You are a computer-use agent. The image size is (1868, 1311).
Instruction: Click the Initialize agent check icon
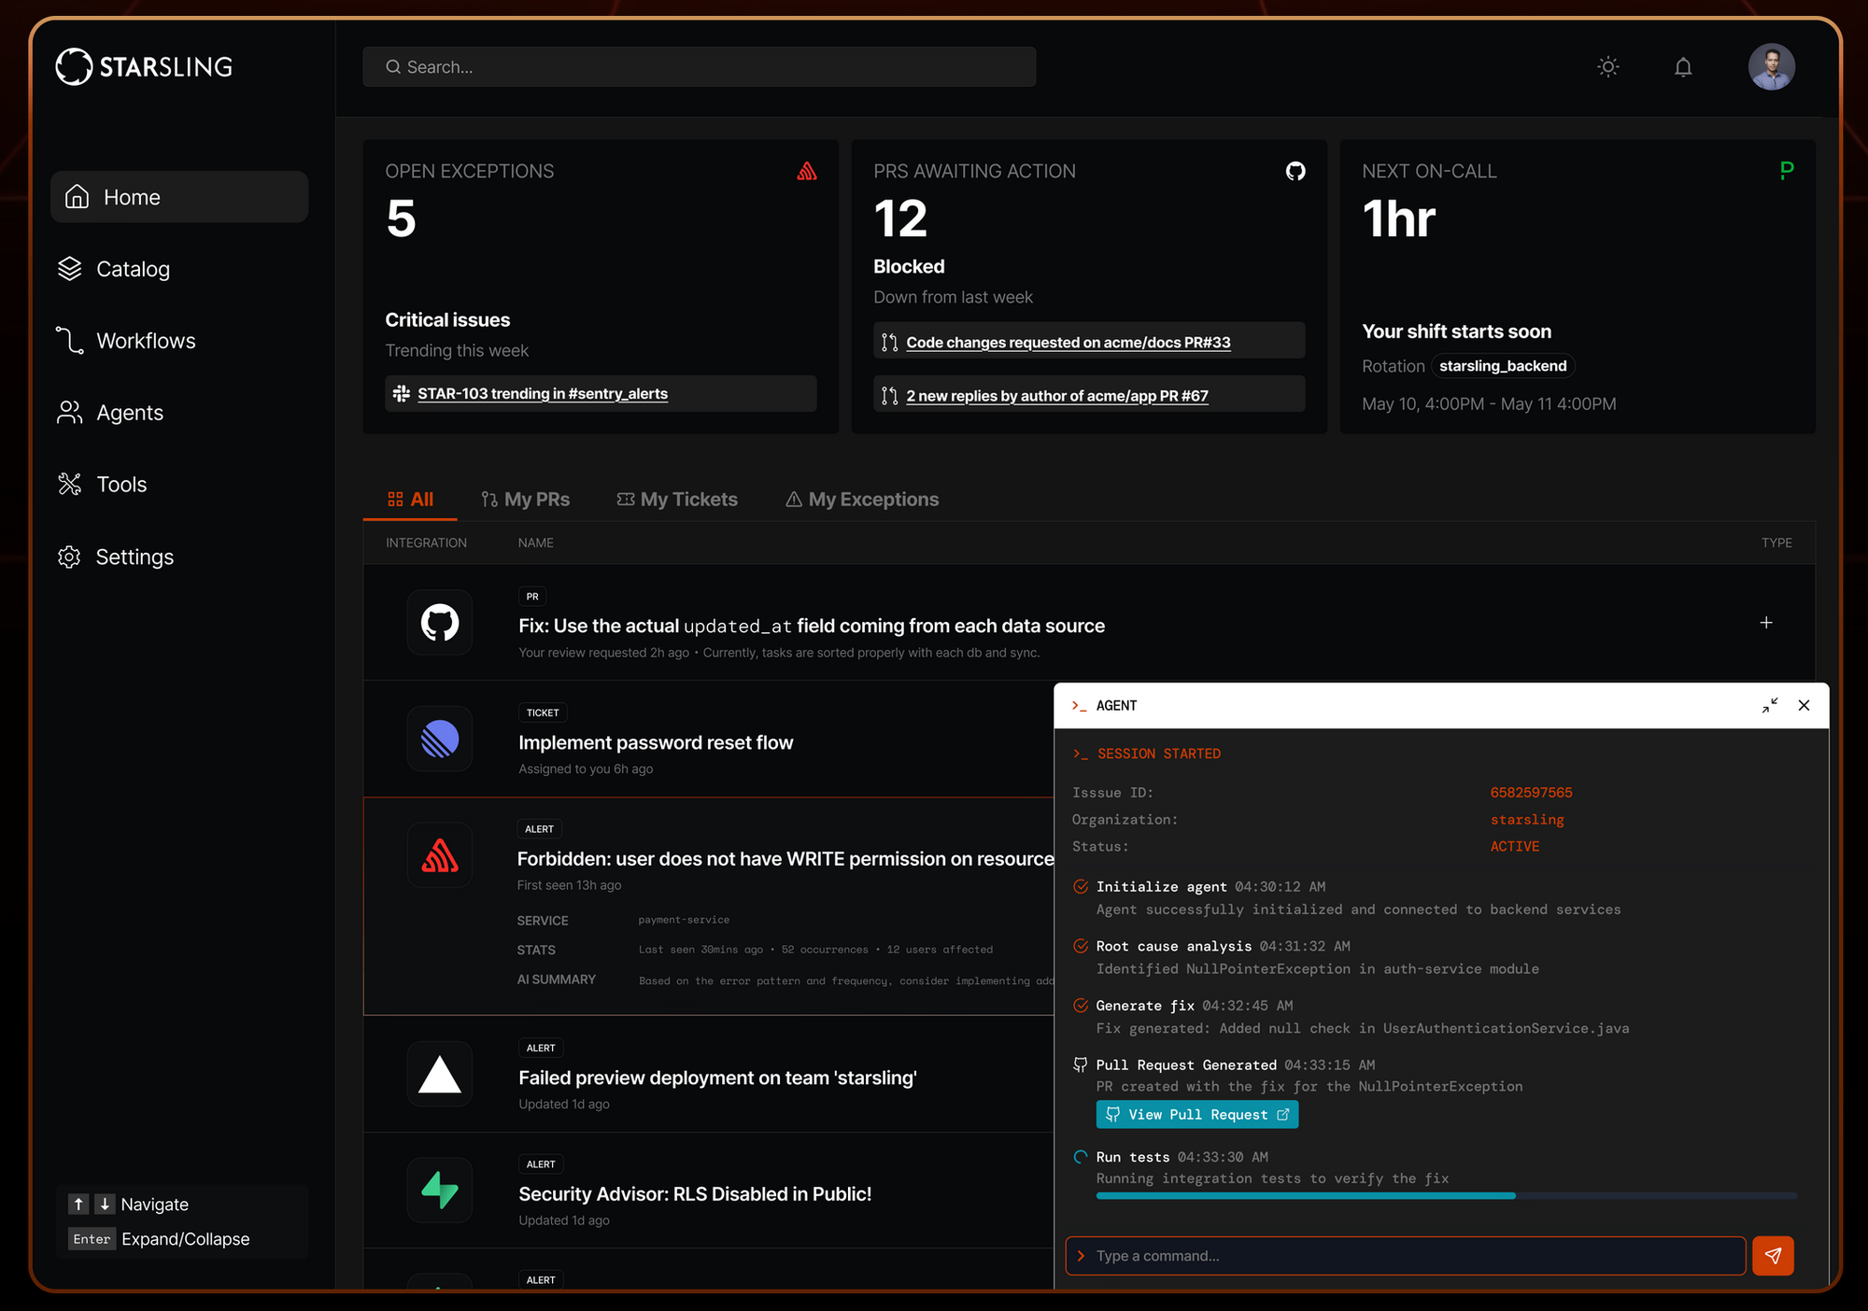click(1081, 886)
